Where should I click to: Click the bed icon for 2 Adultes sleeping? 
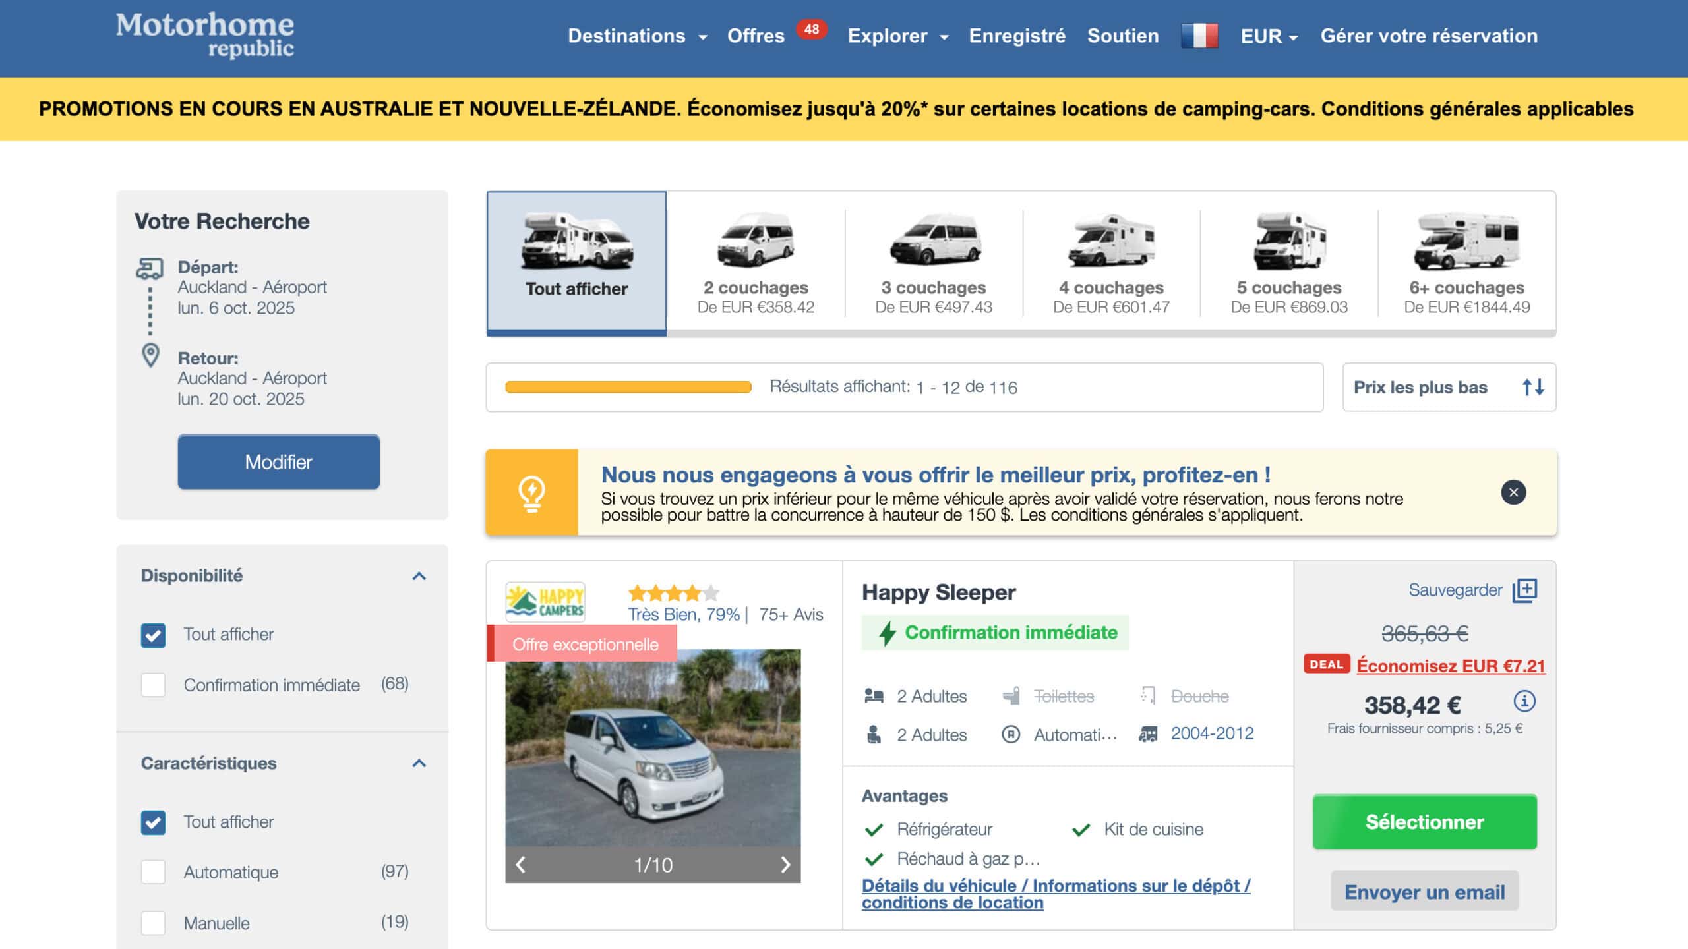coord(874,696)
